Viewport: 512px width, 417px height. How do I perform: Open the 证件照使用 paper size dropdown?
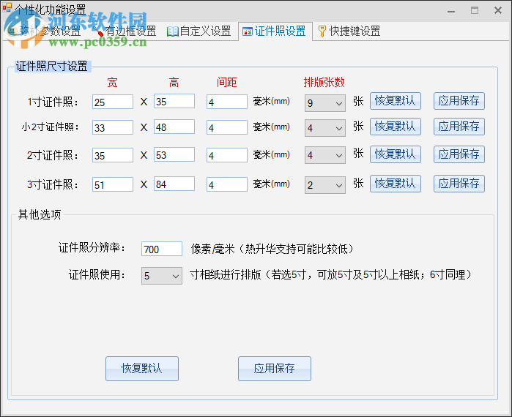162,276
